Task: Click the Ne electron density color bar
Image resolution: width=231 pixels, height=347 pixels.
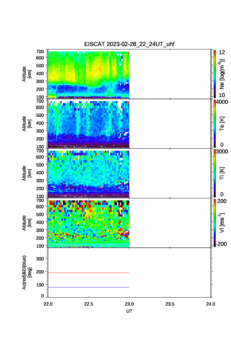Action: pos(215,74)
